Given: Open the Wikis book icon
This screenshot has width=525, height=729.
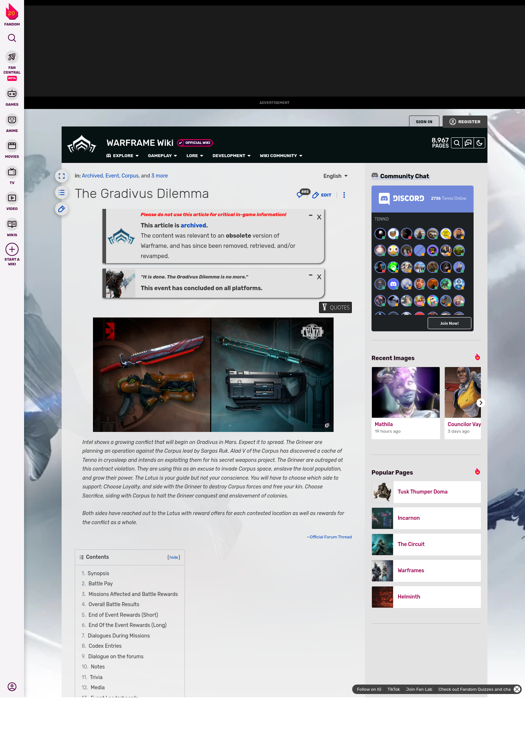Looking at the screenshot, I should click(12, 224).
